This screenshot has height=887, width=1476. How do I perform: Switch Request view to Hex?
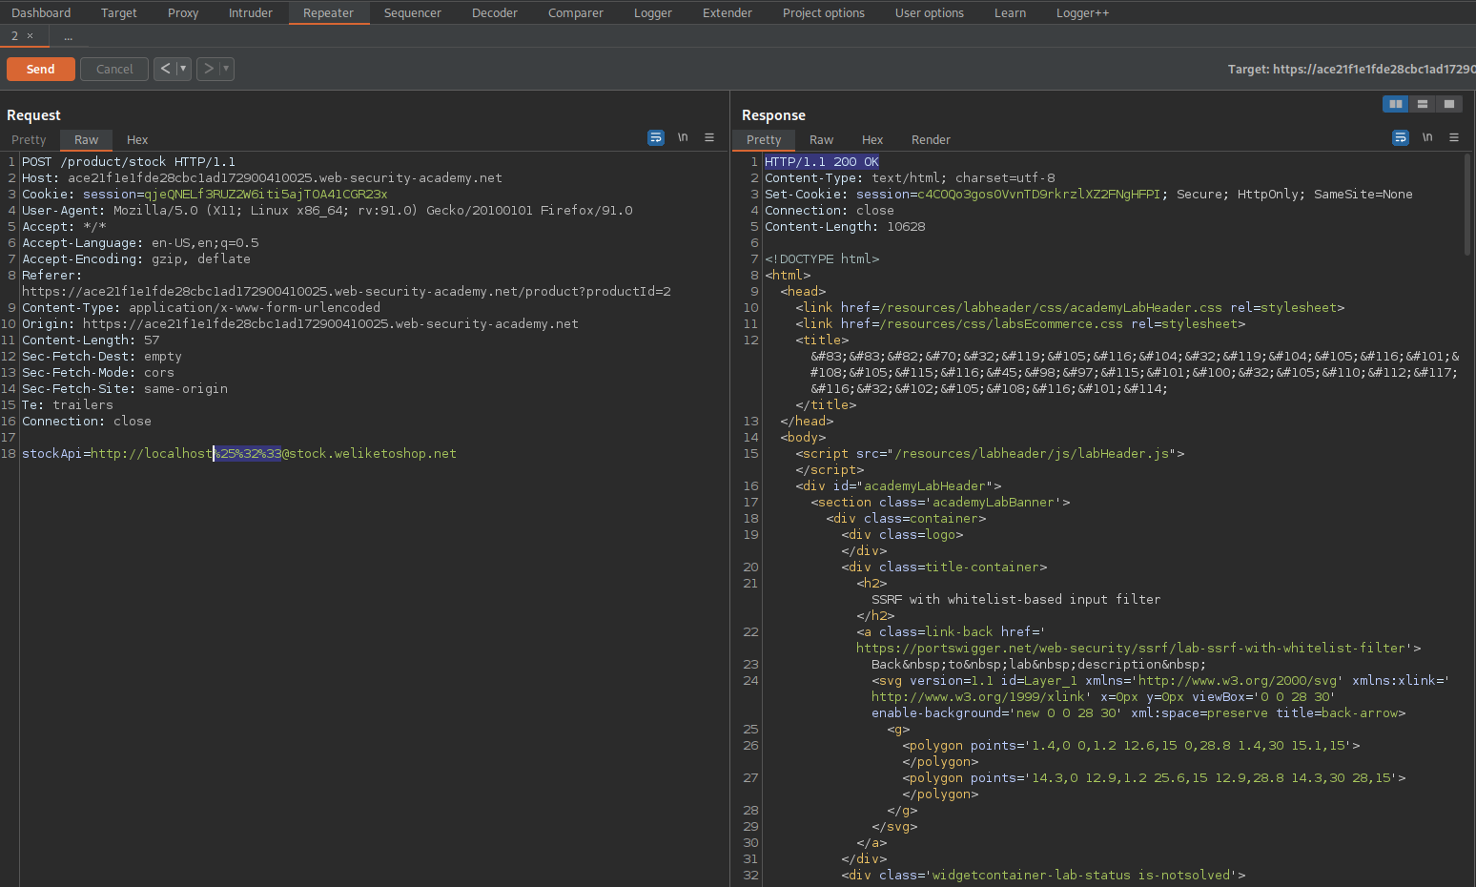137,139
